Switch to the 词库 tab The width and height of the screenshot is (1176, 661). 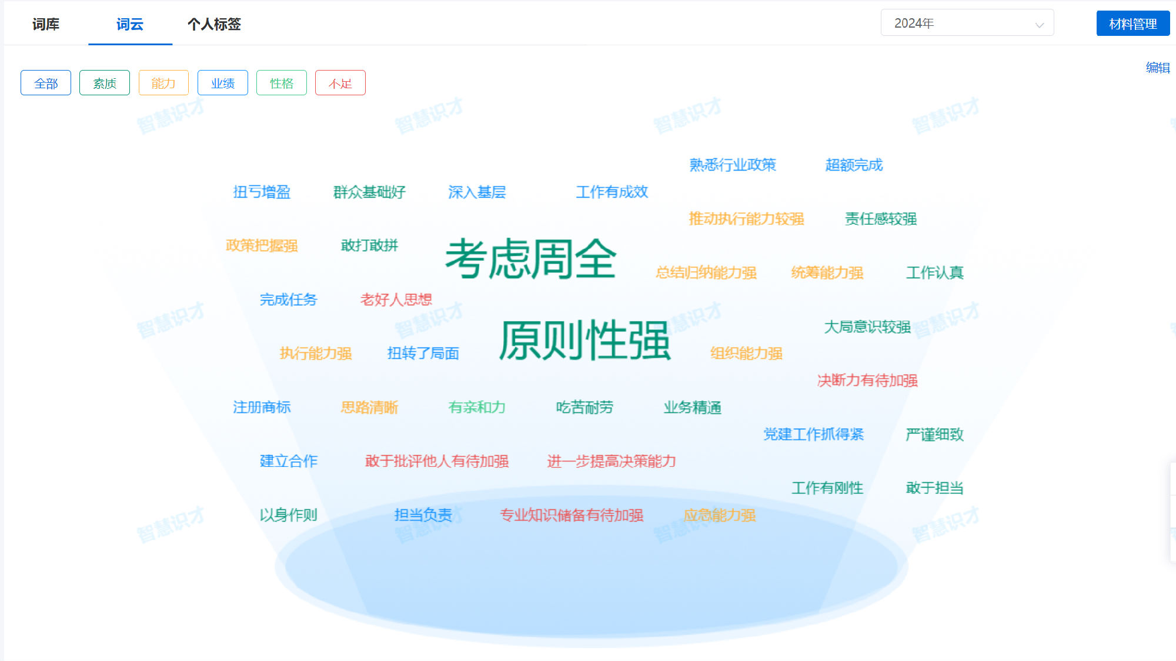pos(46,25)
